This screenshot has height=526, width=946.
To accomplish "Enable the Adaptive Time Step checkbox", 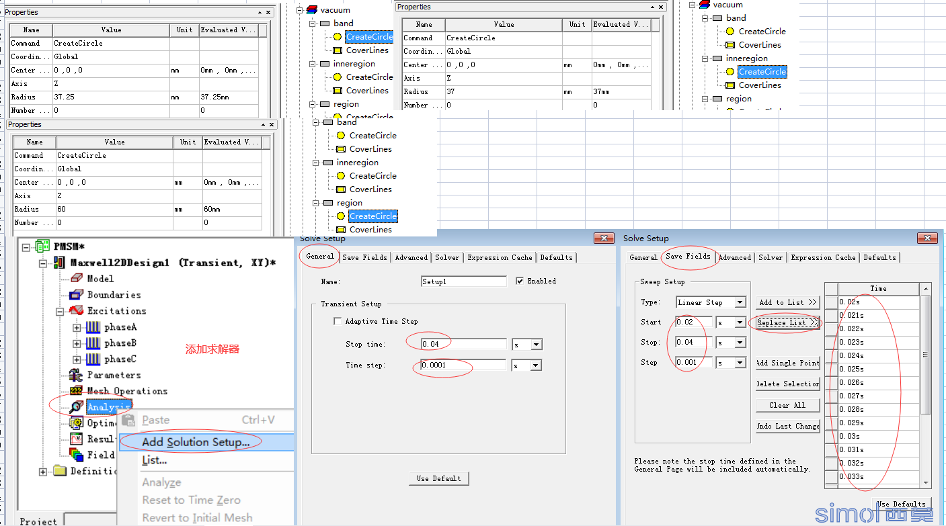I will [x=338, y=322].
